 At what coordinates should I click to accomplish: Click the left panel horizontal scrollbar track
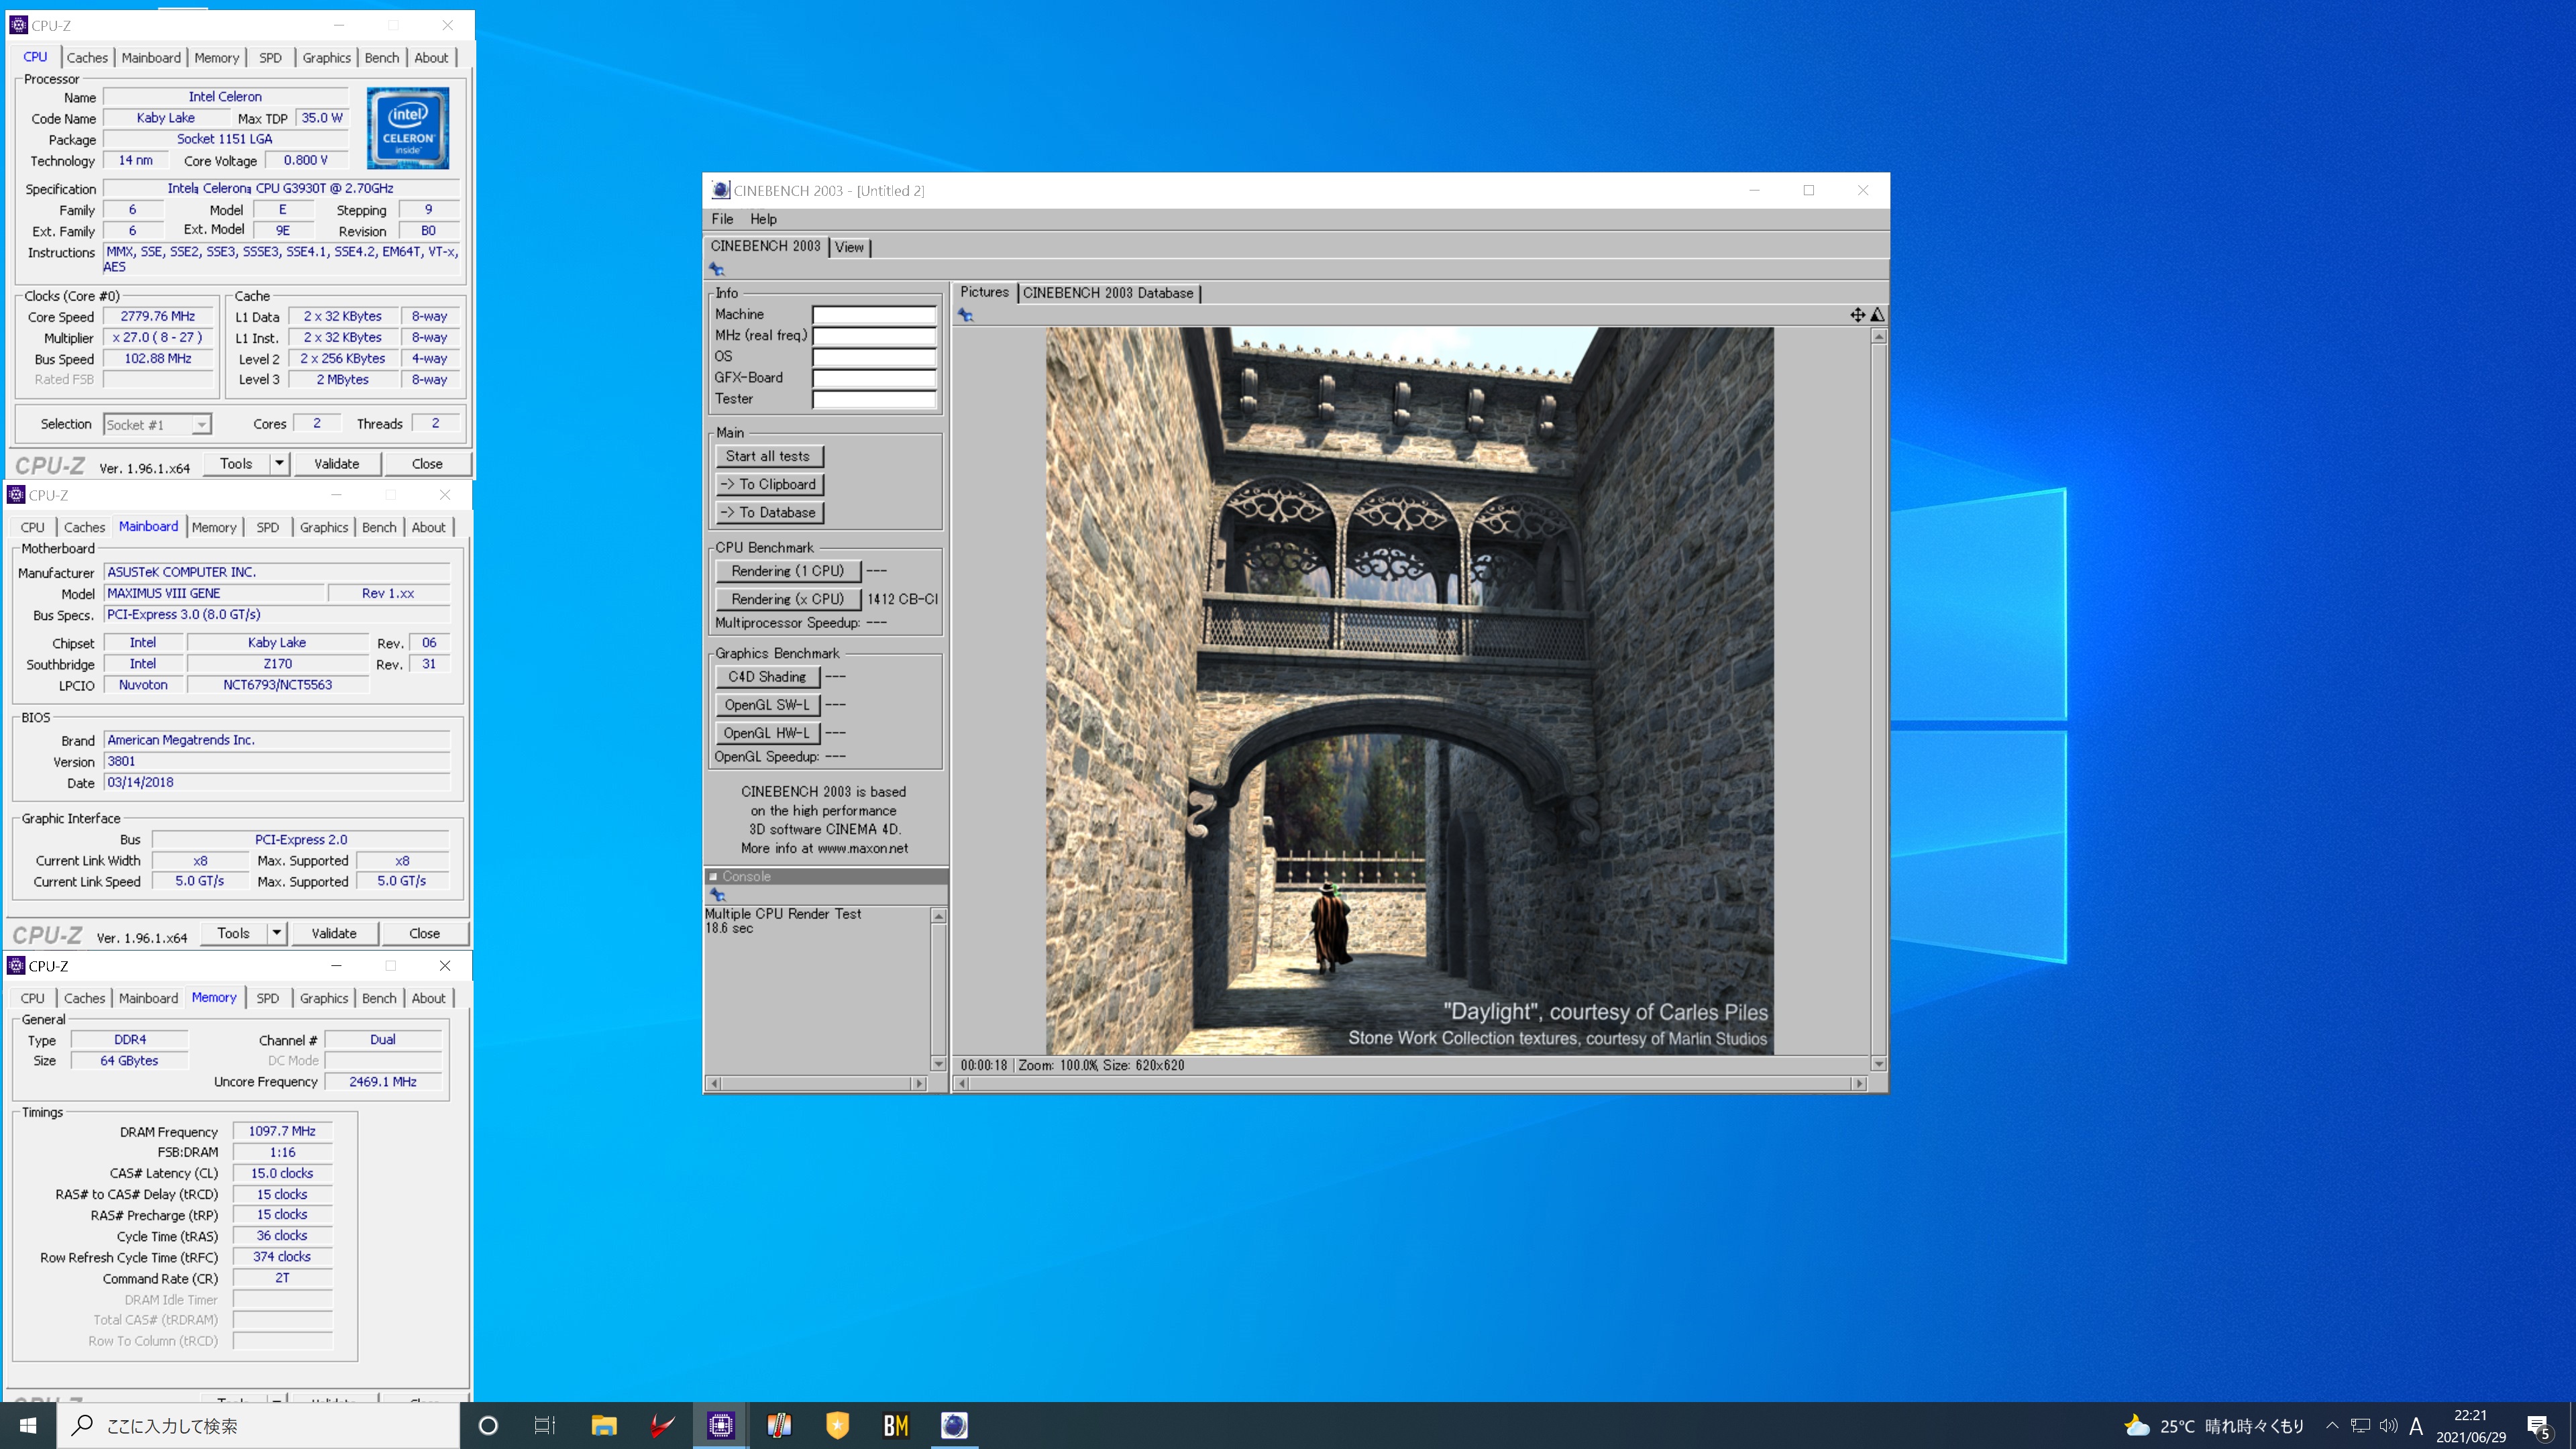(816, 1084)
